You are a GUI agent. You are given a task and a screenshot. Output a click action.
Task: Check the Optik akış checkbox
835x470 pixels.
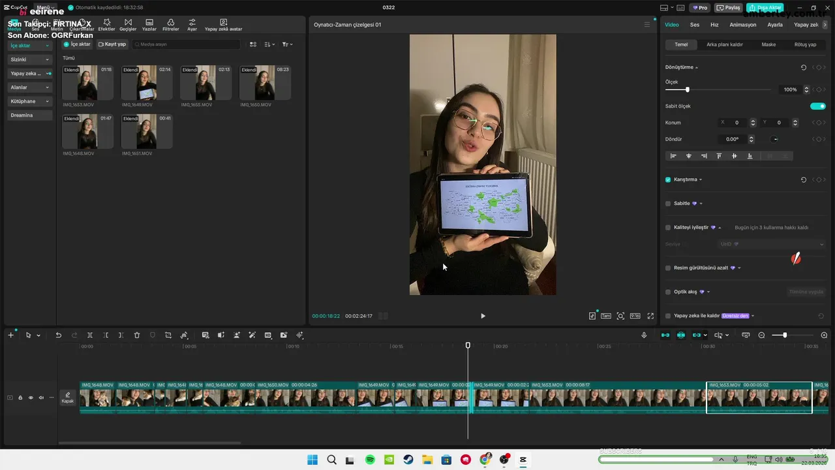pyautogui.click(x=668, y=292)
